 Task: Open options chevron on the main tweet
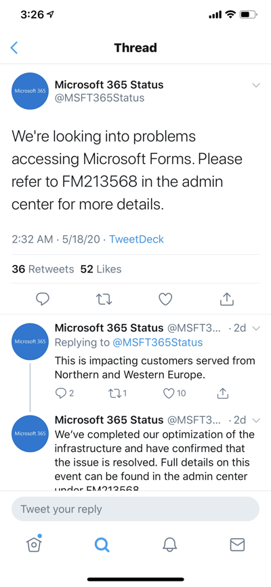(256, 85)
